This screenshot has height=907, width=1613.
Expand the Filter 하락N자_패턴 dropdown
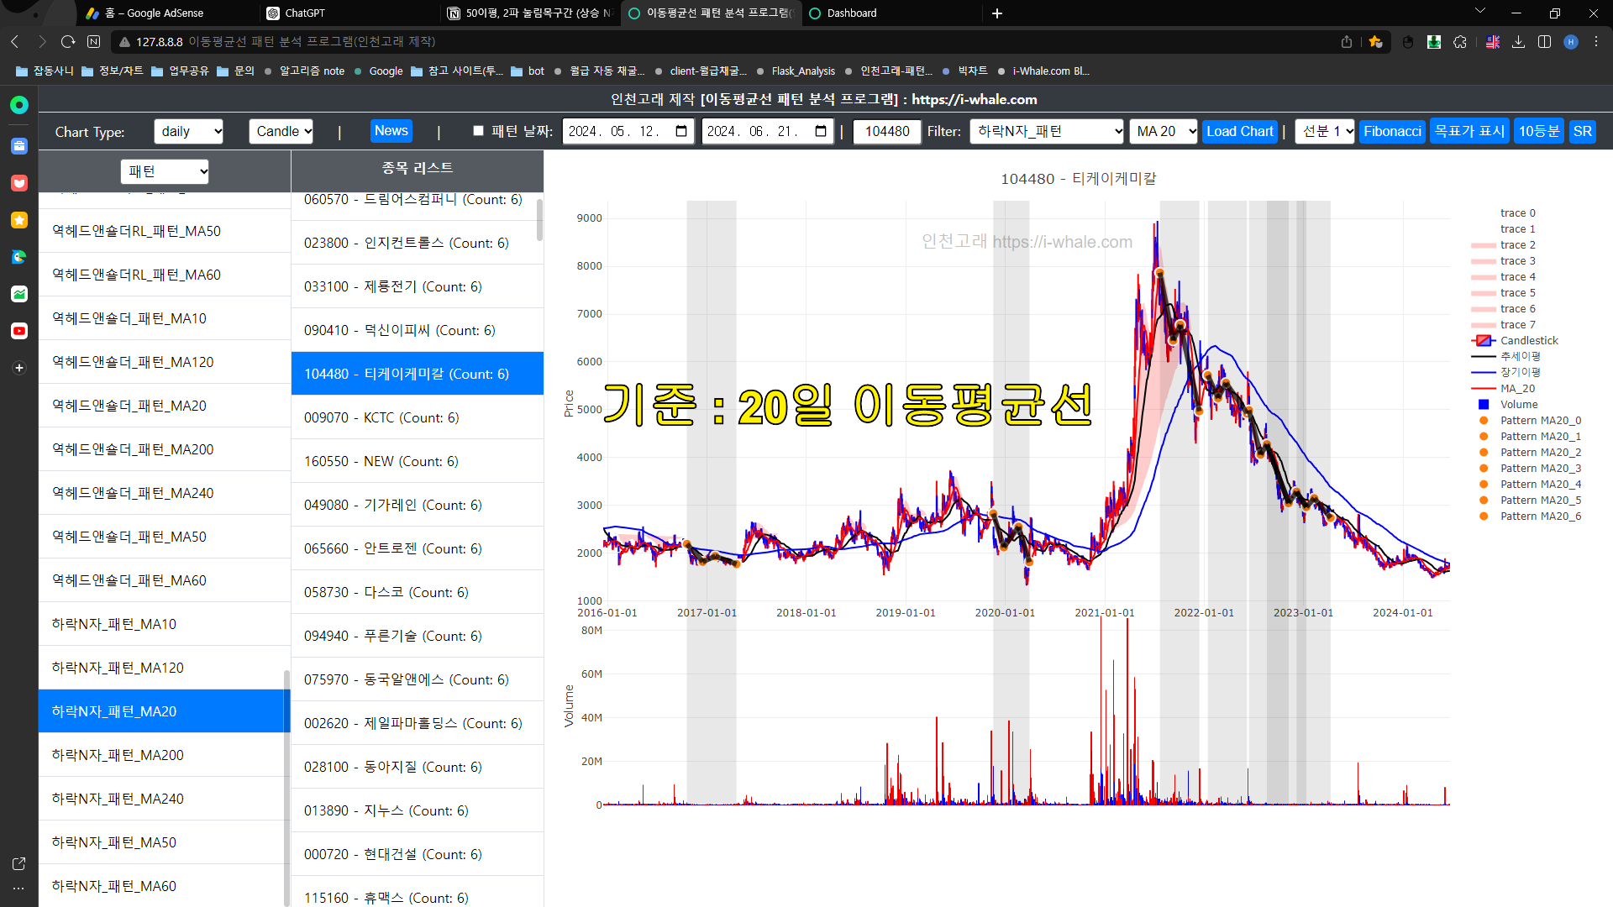pyautogui.click(x=1046, y=131)
